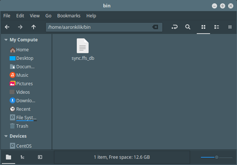
Task: Open the Downloads folder in the sidebar
Action: (25, 101)
